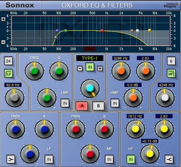
Task: Click the white high-cut node on graph
Action: pyautogui.click(x=137, y=31)
